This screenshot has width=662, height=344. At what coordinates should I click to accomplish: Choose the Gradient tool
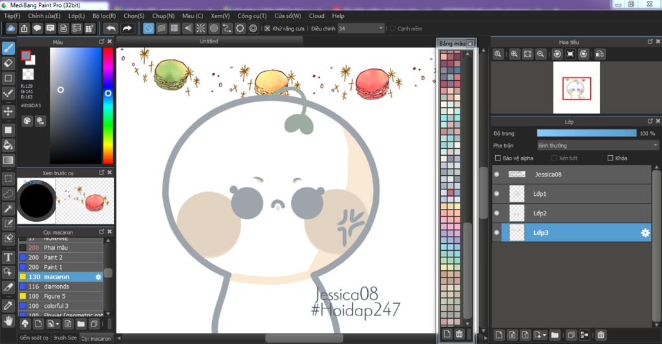(x=8, y=160)
